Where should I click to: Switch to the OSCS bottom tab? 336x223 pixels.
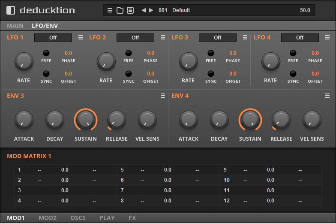[x=78, y=218]
